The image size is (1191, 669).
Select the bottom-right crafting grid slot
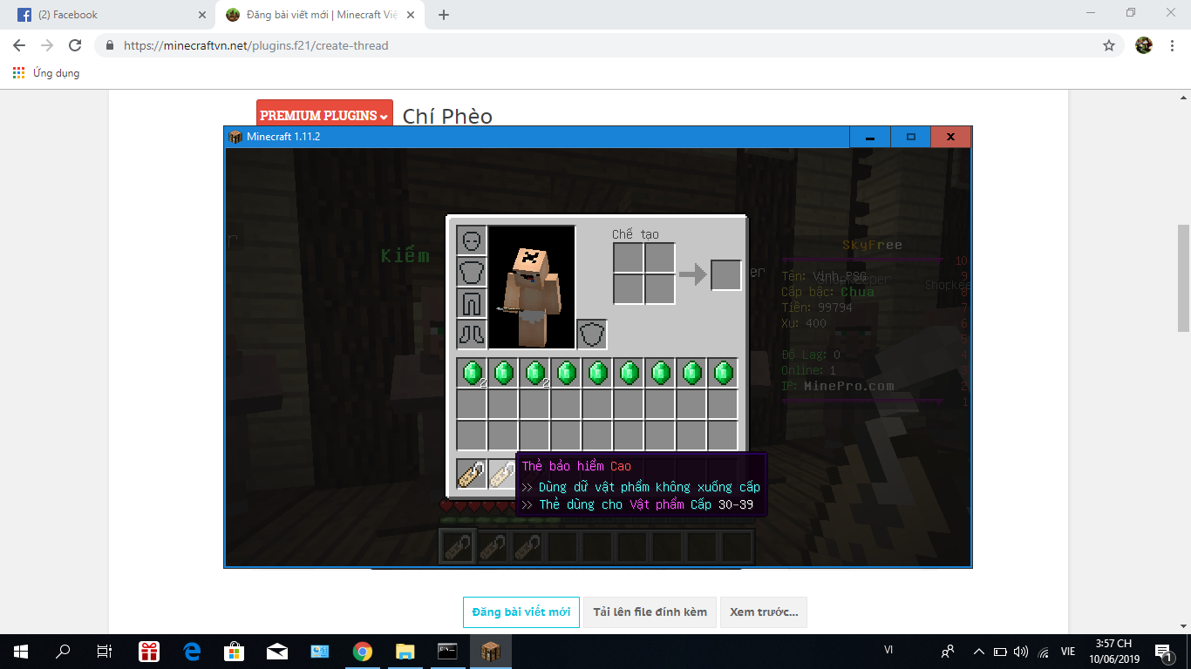660,289
